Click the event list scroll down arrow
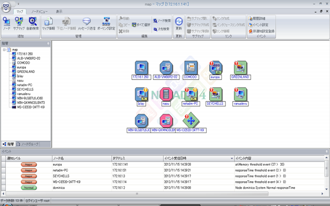Screen dimensions: 330x206 tap(327, 189)
